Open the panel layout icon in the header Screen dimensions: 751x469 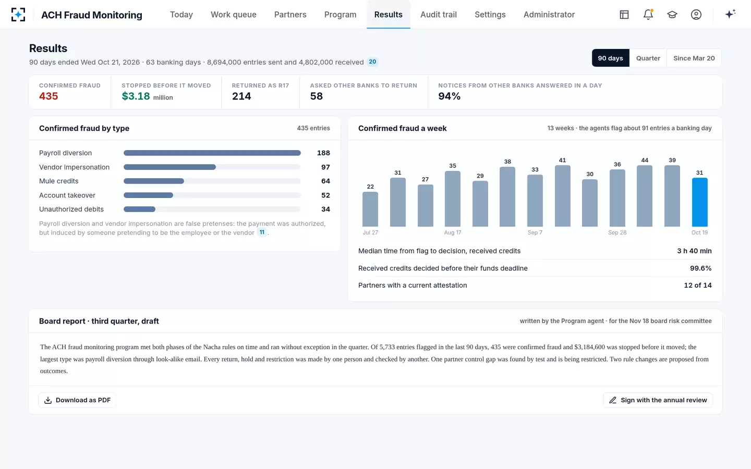point(624,15)
